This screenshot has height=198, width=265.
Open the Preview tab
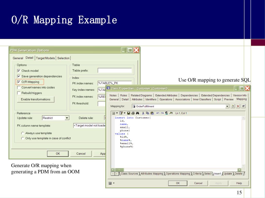tap(229, 99)
